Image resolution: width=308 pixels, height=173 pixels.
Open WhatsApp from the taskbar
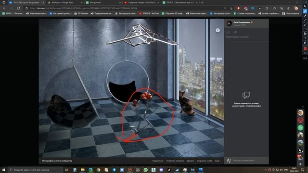[x=145, y=170]
